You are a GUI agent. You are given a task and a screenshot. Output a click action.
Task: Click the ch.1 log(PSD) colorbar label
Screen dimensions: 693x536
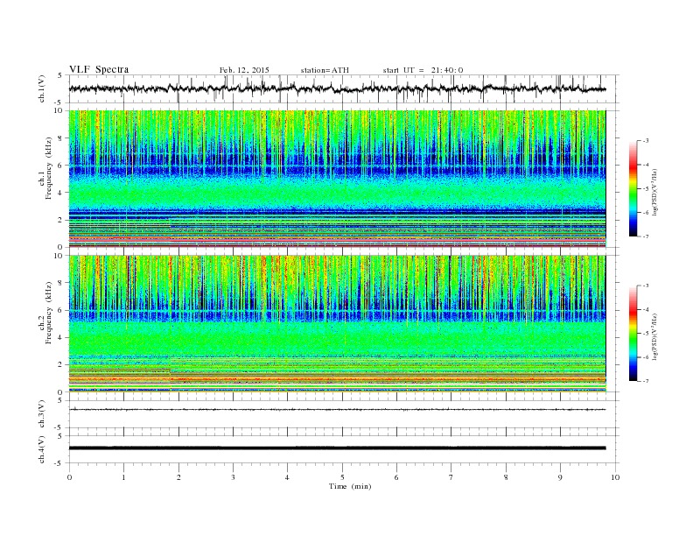(655, 192)
